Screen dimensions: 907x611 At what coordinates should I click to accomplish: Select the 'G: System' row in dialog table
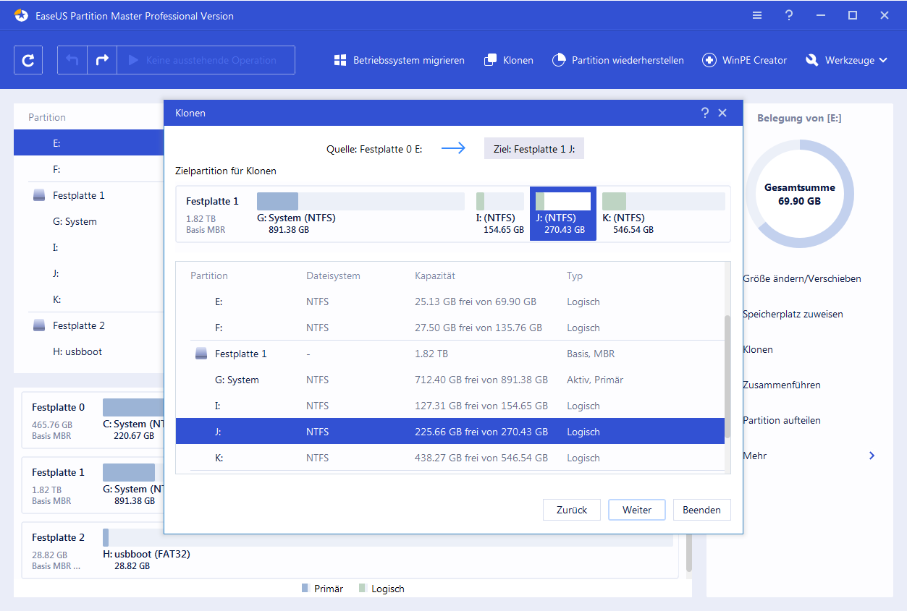pos(450,380)
